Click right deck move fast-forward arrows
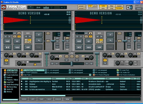The image size is (143, 104). click(101, 36)
